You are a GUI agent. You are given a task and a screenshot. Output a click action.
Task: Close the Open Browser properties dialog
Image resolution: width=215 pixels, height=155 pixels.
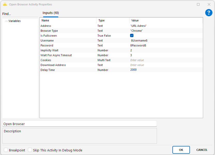(209, 4)
